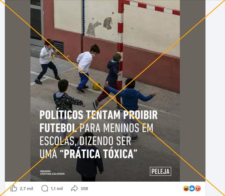View the 308 shares count

tap(84, 189)
